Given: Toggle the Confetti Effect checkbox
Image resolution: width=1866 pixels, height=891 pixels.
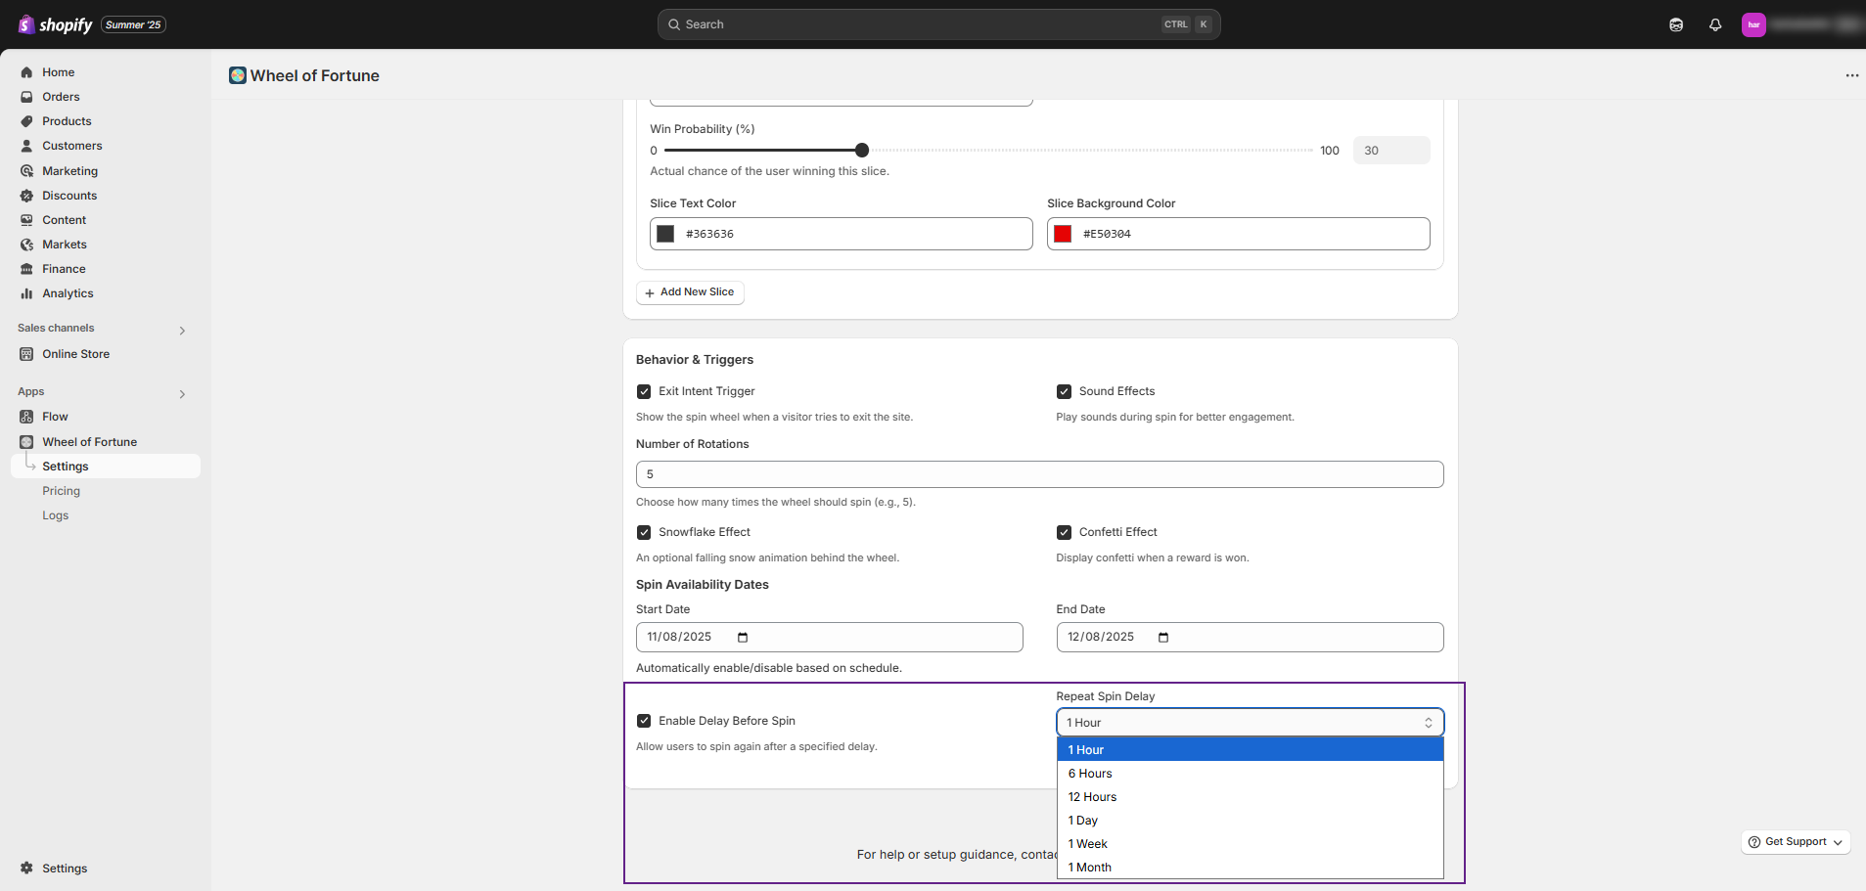Looking at the screenshot, I should pyautogui.click(x=1064, y=532).
